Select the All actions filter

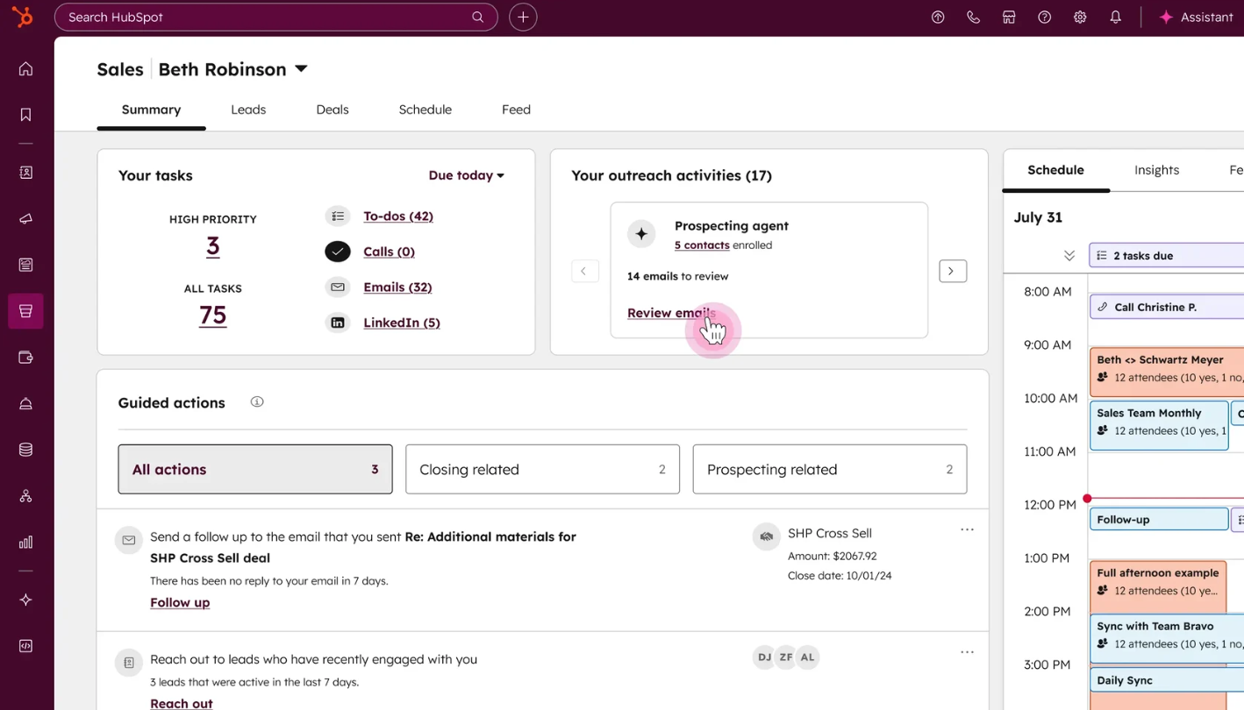[x=255, y=469]
